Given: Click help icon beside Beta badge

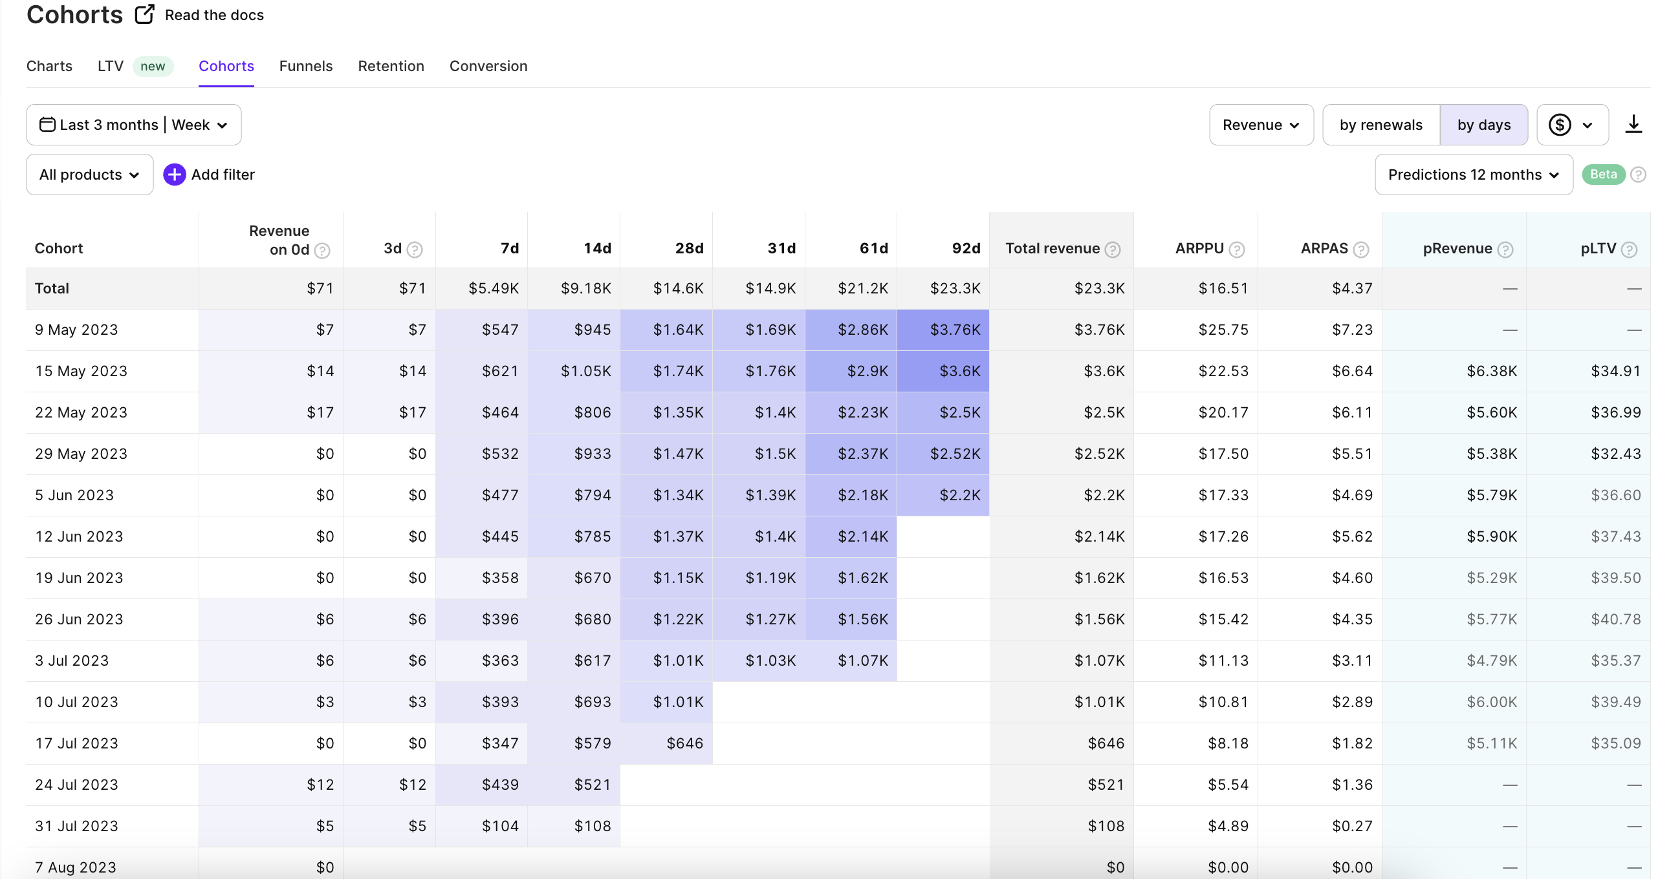Looking at the screenshot, I should pos(1638,174).
